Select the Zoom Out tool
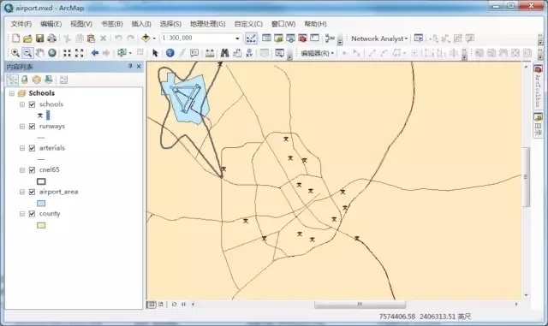Screen dimensions: 548x326 pos(27,53)
